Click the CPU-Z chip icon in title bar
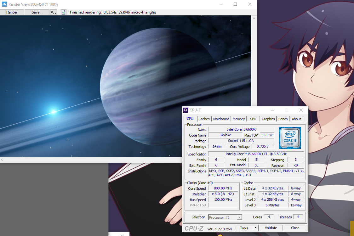Image resolution: width=354 pixels, height=236 pixels. pyautogui.click(x=186, y=110)
